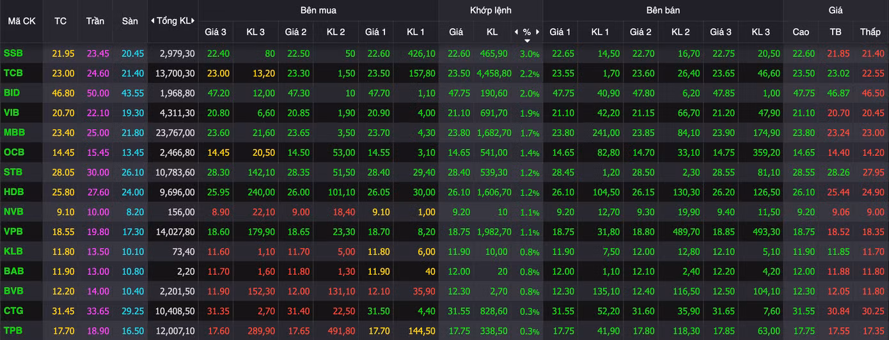Open the BID stock symbol
The width and height of the screenshot is (889, 340).
(12, 93)
